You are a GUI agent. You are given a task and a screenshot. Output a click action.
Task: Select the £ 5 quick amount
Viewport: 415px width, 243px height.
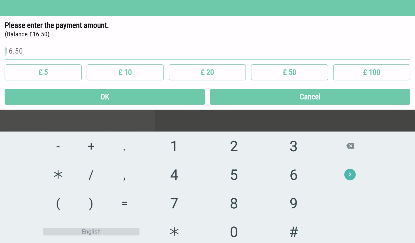pos(43,72)
